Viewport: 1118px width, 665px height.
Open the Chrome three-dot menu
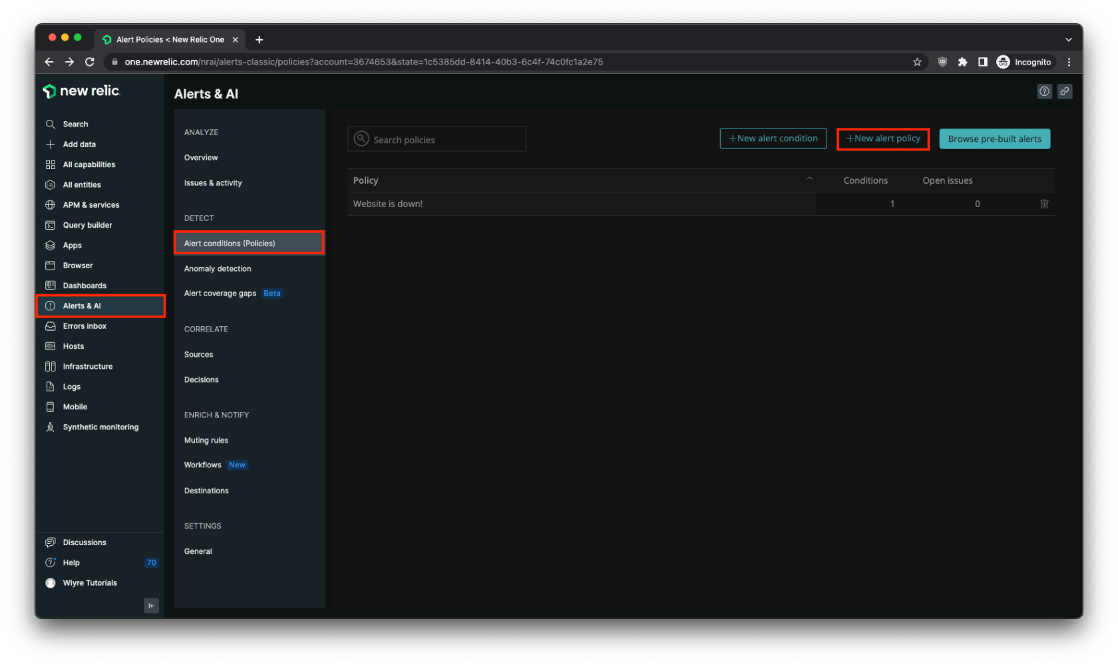[x=1069, y=62]
